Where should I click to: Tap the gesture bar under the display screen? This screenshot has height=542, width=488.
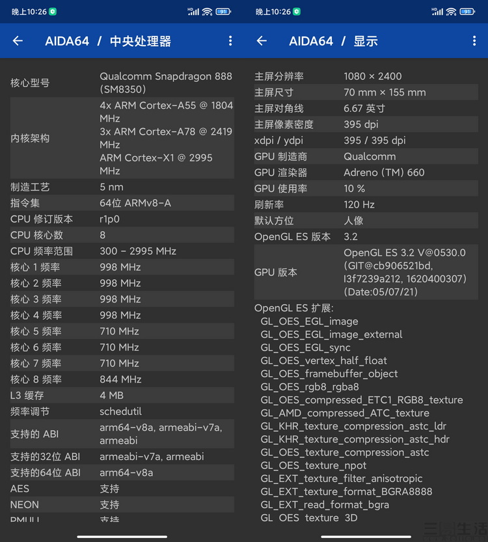(x=366, y=537)
